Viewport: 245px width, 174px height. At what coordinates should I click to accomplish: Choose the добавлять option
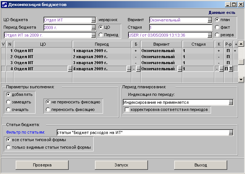8,94
